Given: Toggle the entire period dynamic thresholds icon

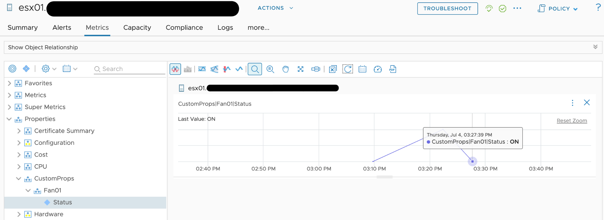Looking at the screenshot, I should (x=214, y=69).
